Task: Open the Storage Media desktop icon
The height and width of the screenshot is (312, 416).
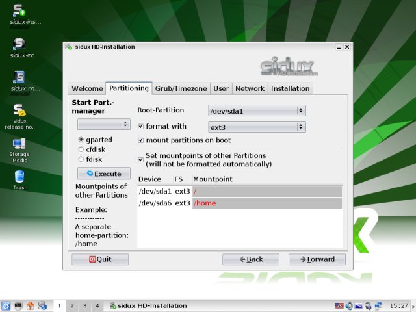Action: [19, 144]
